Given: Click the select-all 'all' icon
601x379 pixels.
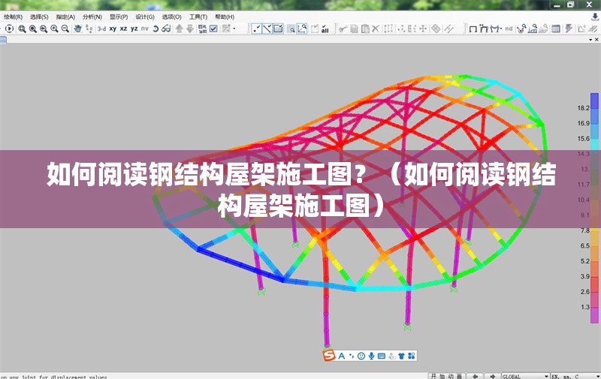Looking at the screenshot, I should point(325,29).
